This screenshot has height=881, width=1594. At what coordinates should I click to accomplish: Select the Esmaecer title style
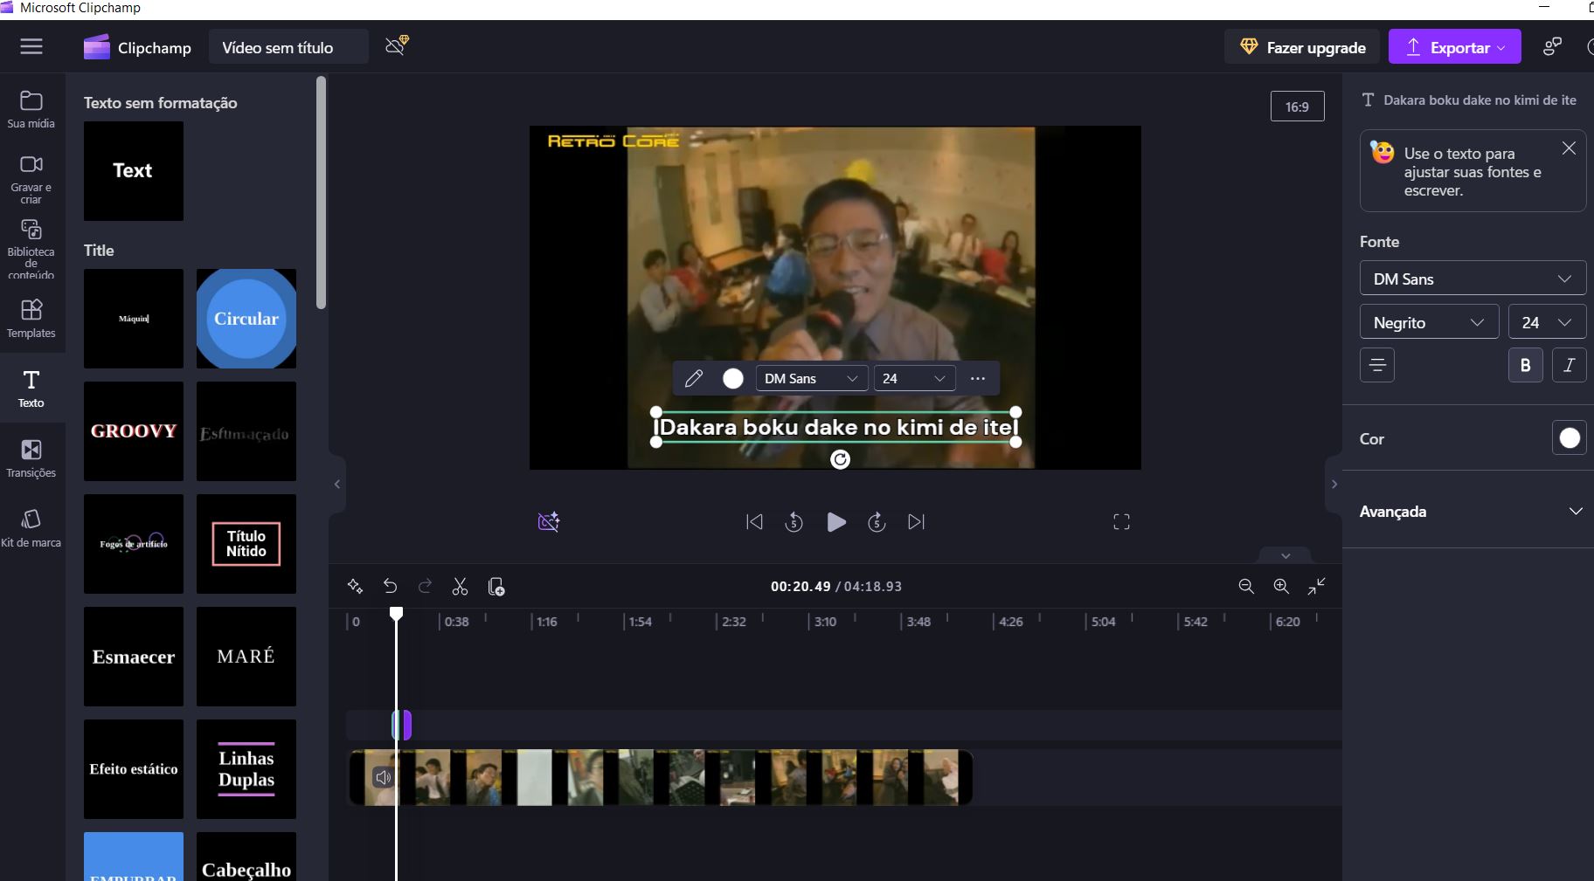(134, 657)
